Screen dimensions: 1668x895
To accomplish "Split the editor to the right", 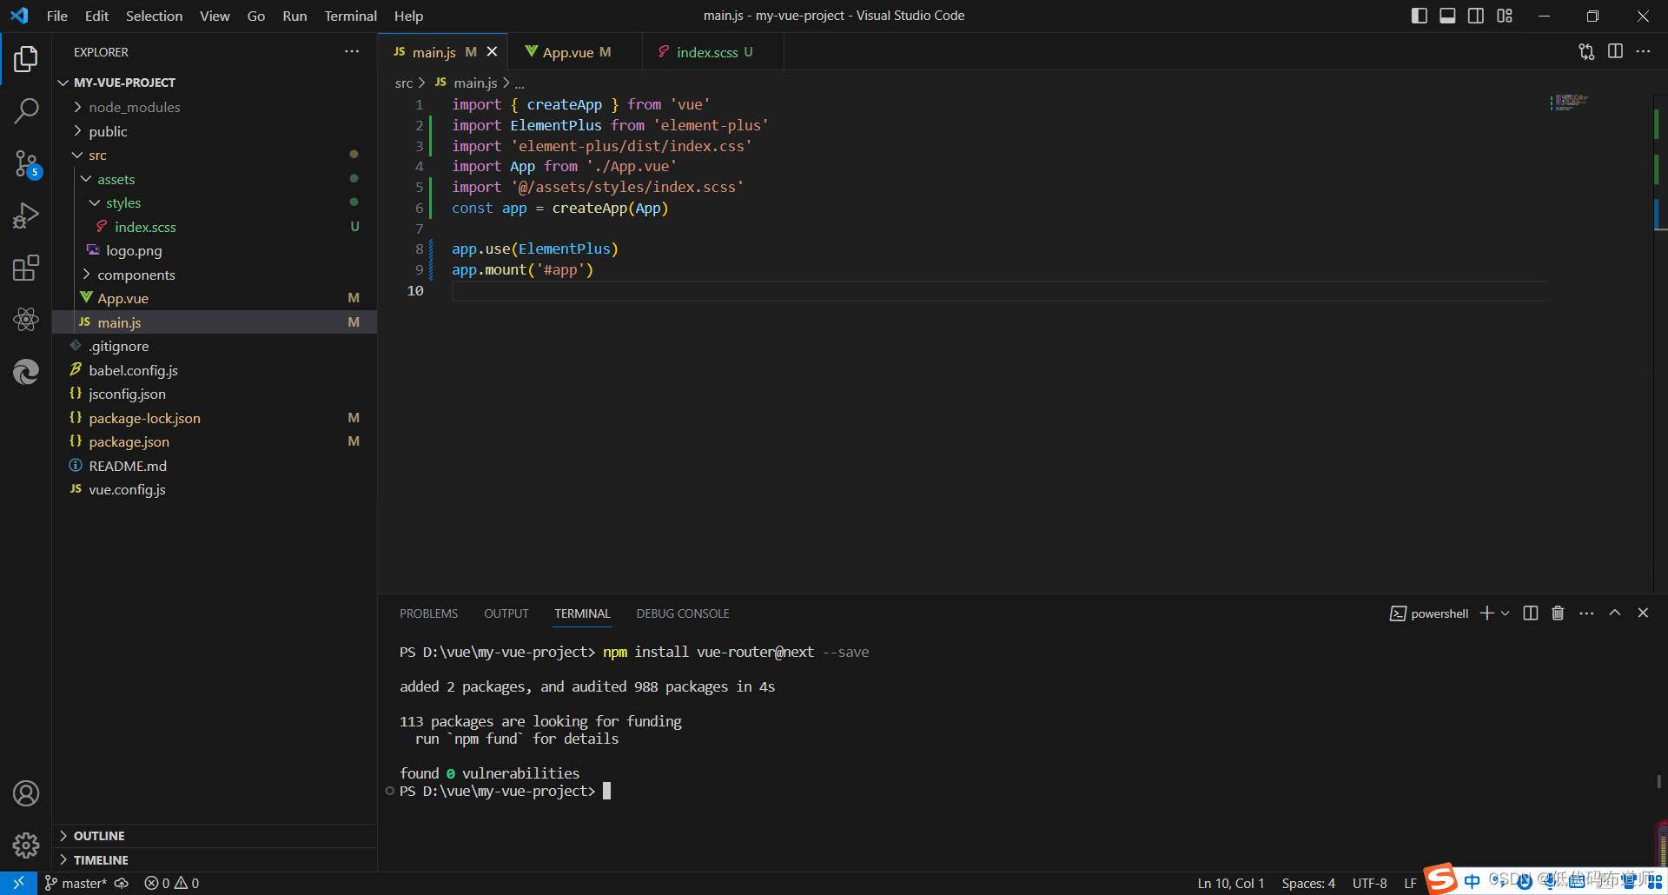I will click(x=1615, y=52).
